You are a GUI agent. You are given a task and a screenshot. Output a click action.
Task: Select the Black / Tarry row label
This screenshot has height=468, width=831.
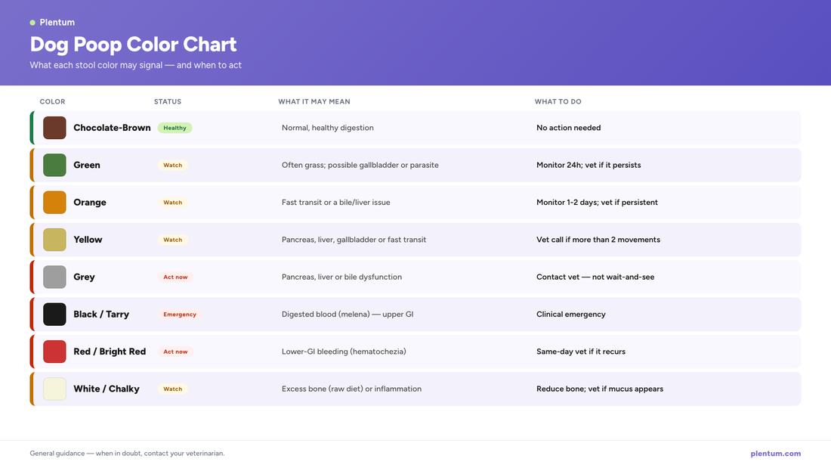[101, 314]
